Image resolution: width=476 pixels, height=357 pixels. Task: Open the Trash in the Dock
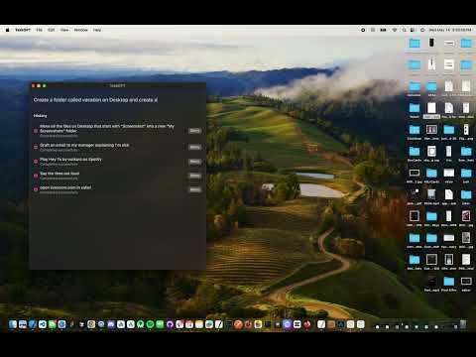click(463, 324)
